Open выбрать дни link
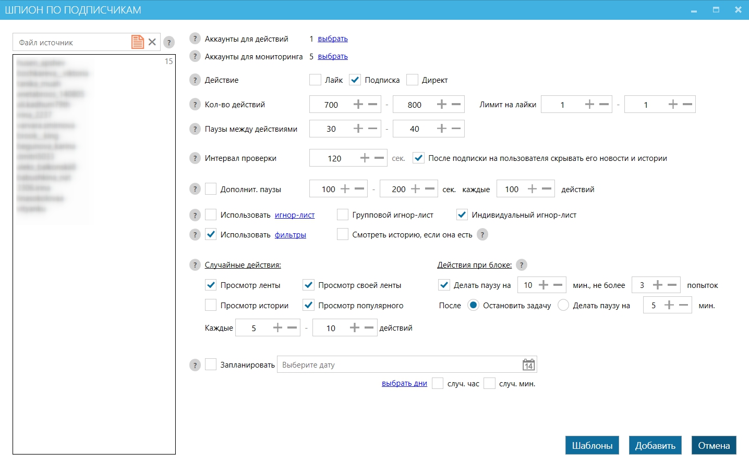The height and width of the screenshot is (466, 749). (x=404, y=383)
